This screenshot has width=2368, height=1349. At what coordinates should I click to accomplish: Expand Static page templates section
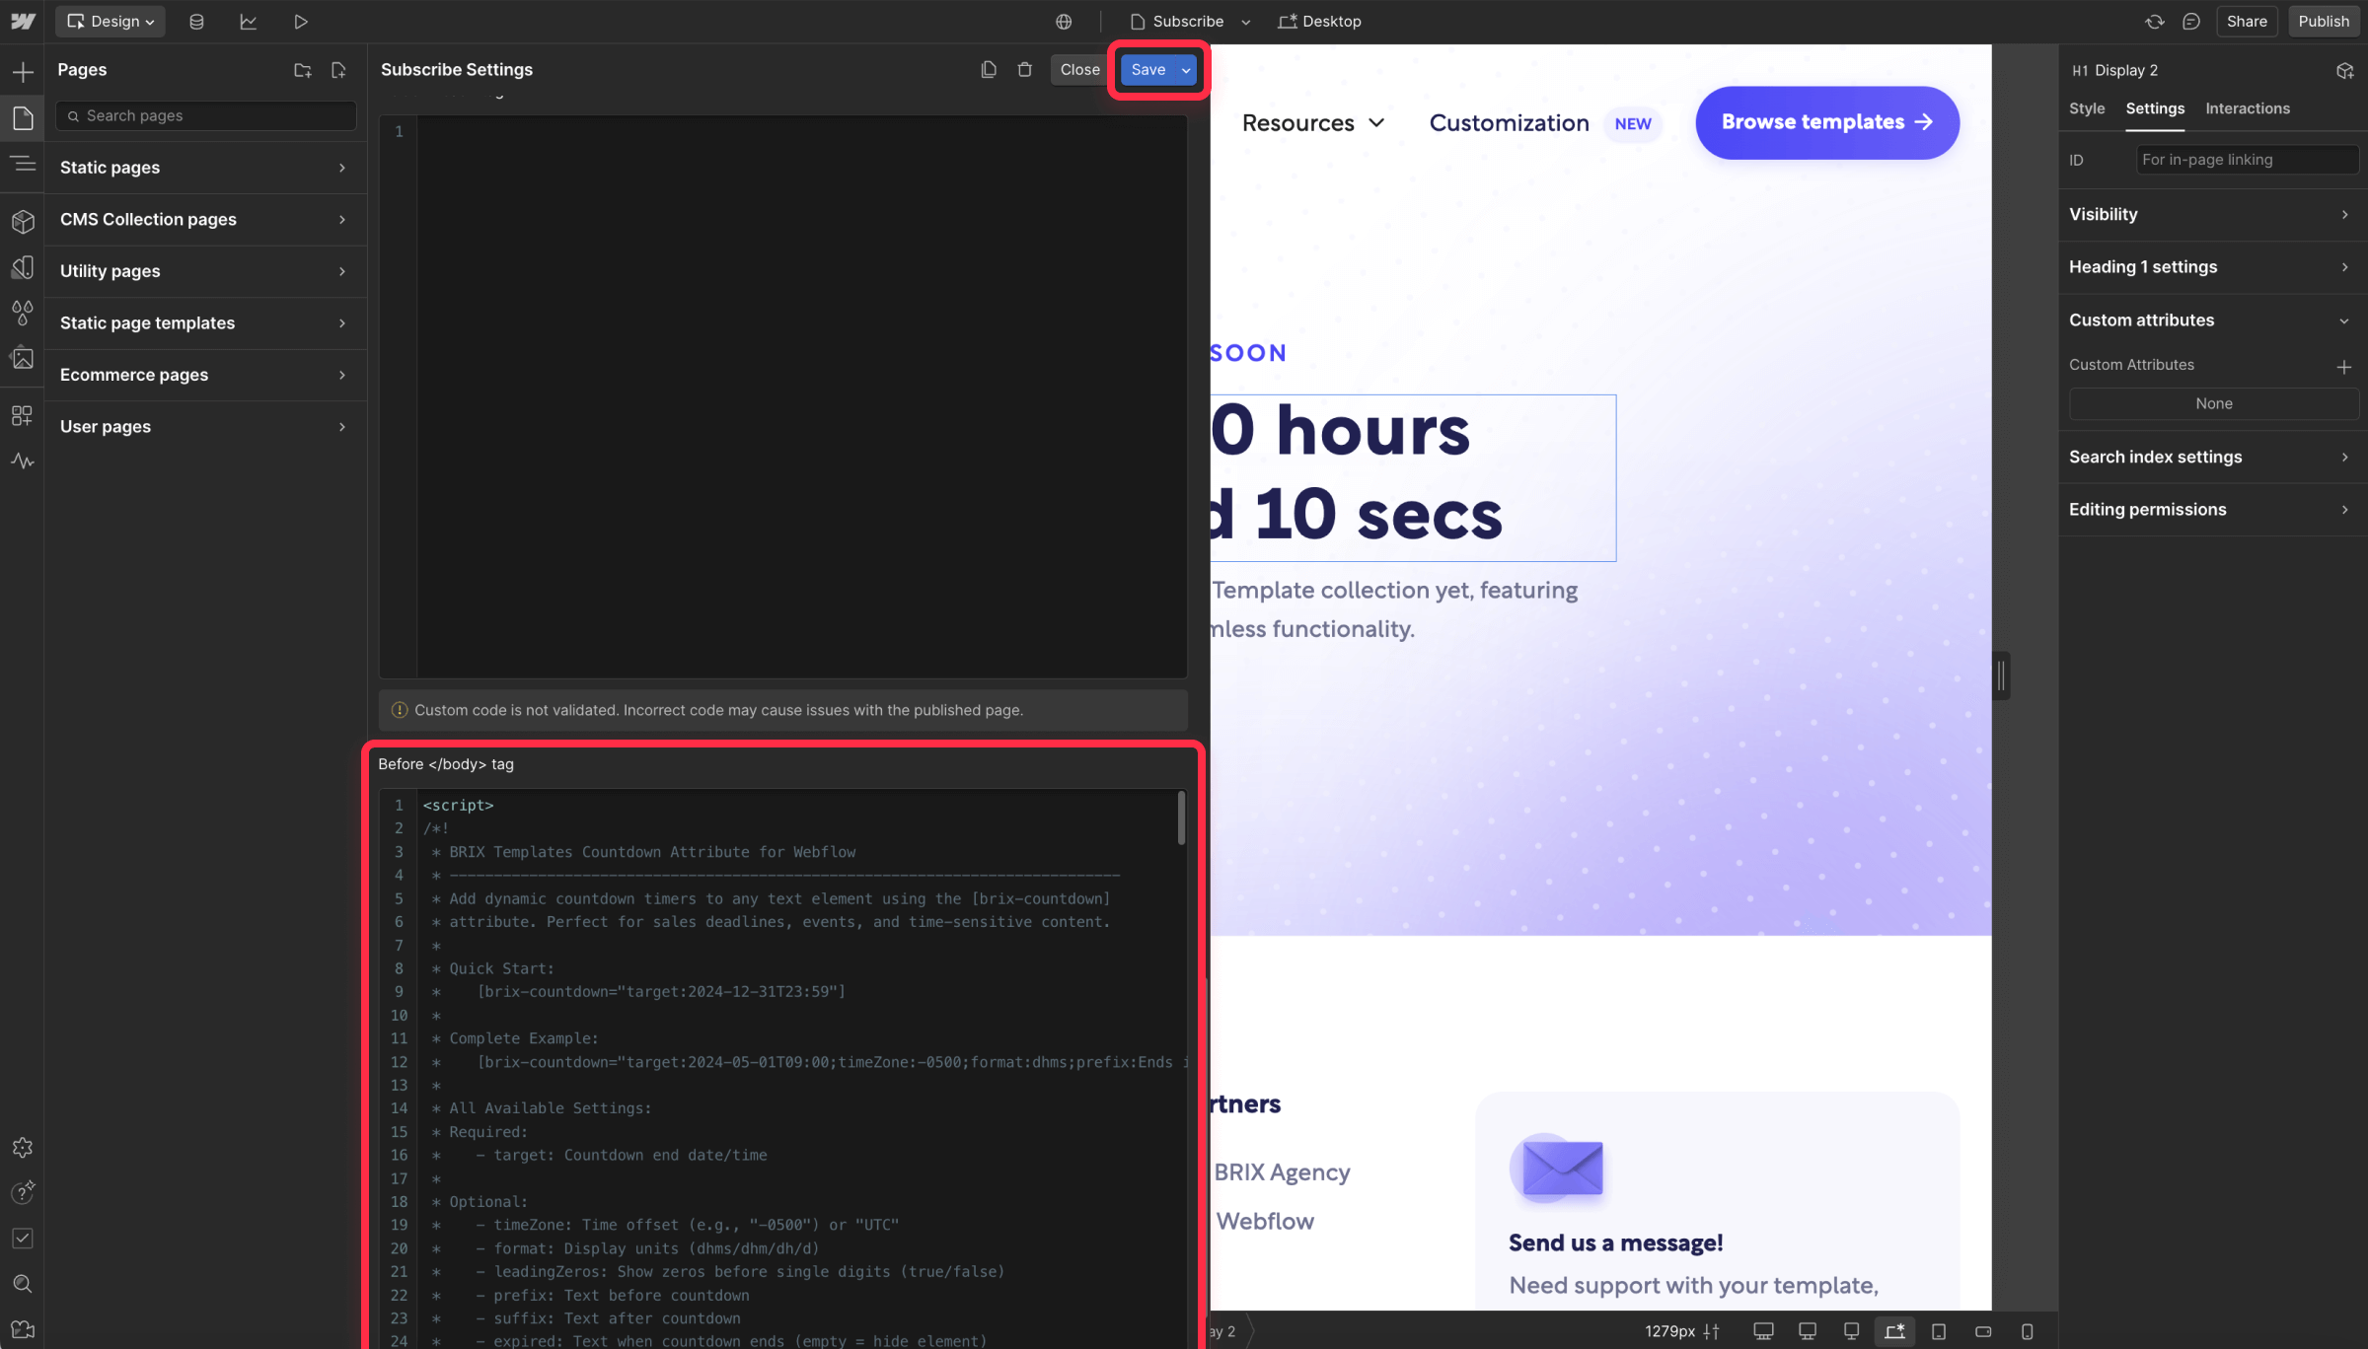pyautogui.click(x=205, y=322)
